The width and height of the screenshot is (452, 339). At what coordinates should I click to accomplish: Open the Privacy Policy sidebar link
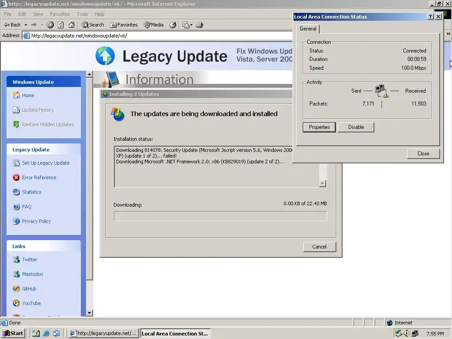36,221
